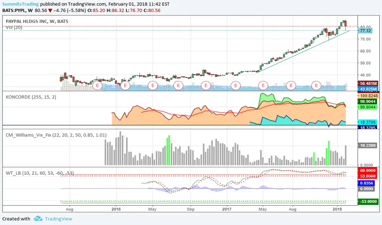Screen dimensions: 382x225
Task: Click the 70.00 price axis label
Action: [x=365, y=39]
